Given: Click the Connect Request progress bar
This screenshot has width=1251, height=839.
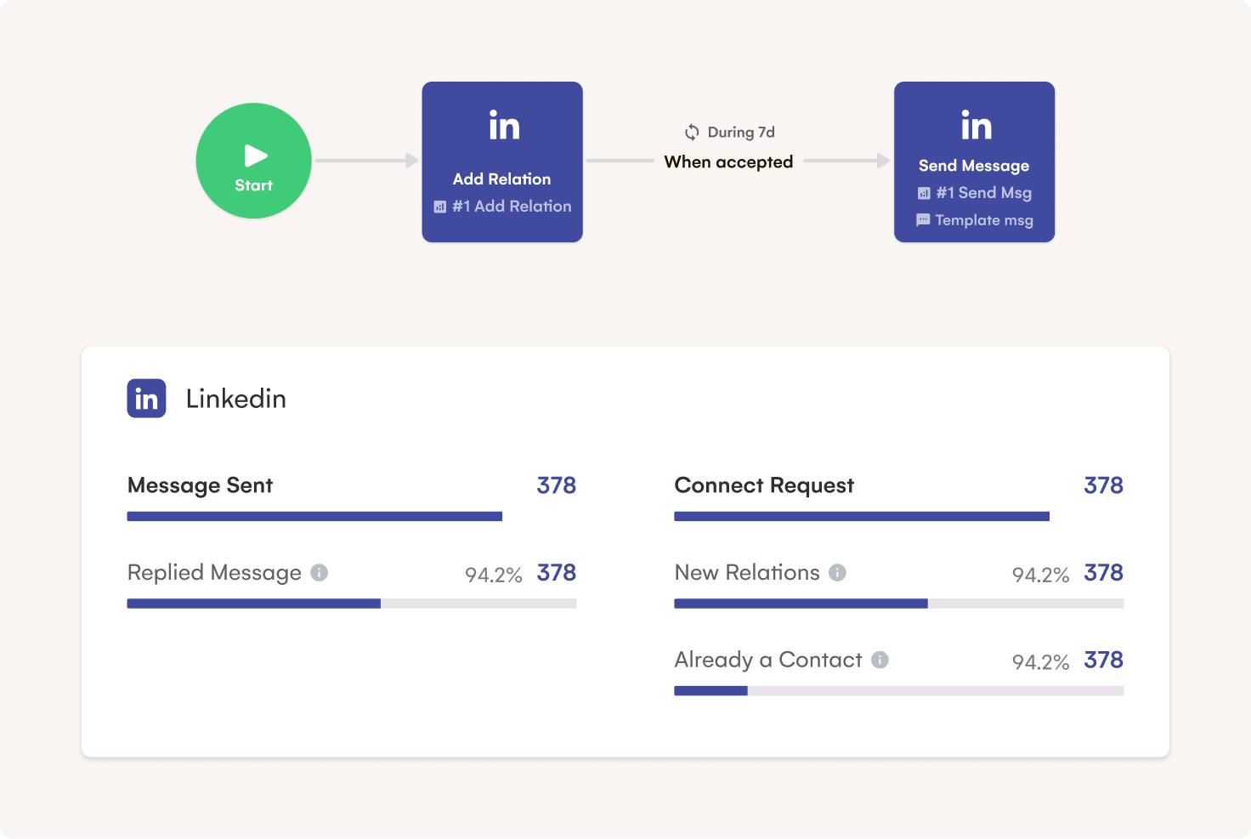Looking at the screenshot, I should 861,516.
